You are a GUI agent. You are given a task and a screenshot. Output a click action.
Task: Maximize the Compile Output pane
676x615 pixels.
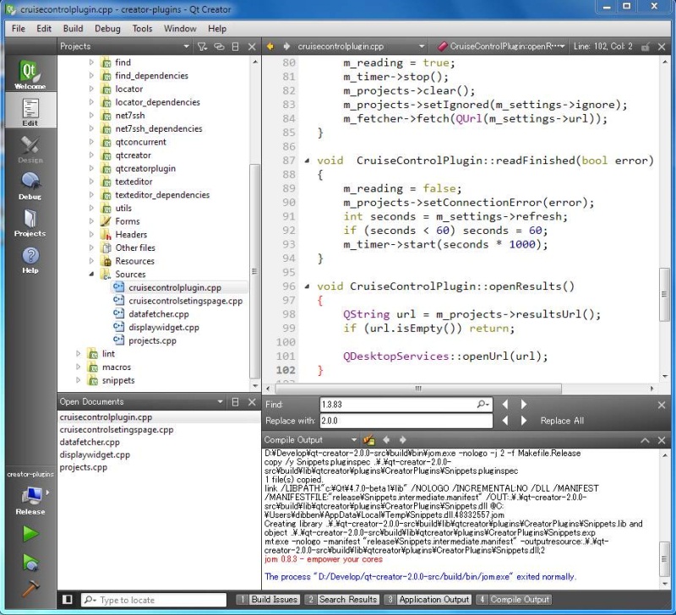(645, 440)
